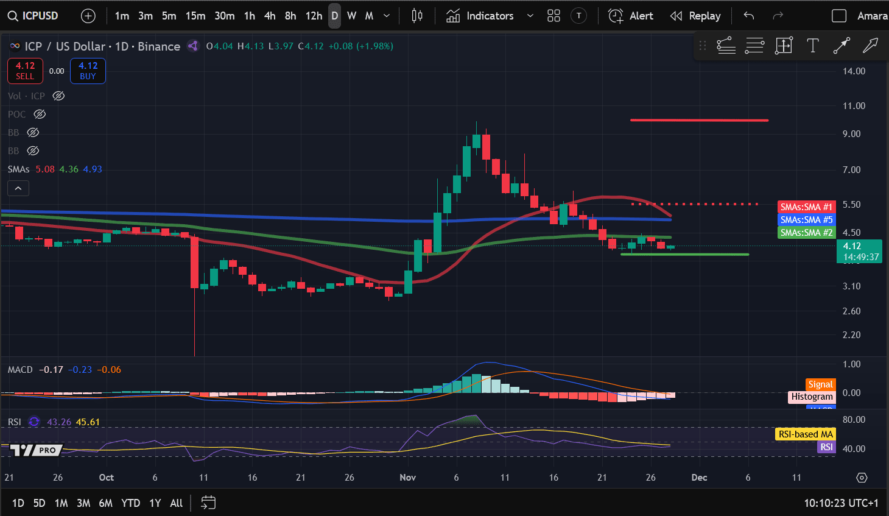Open indicator templates T icon

pyautogui.click(x=578, y=16)
